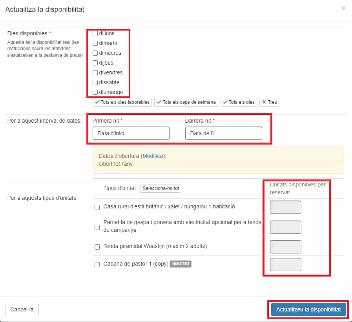Select the divendres checkbox
The width and height of the screenshot is (352, 322).
tap(95, 72)
